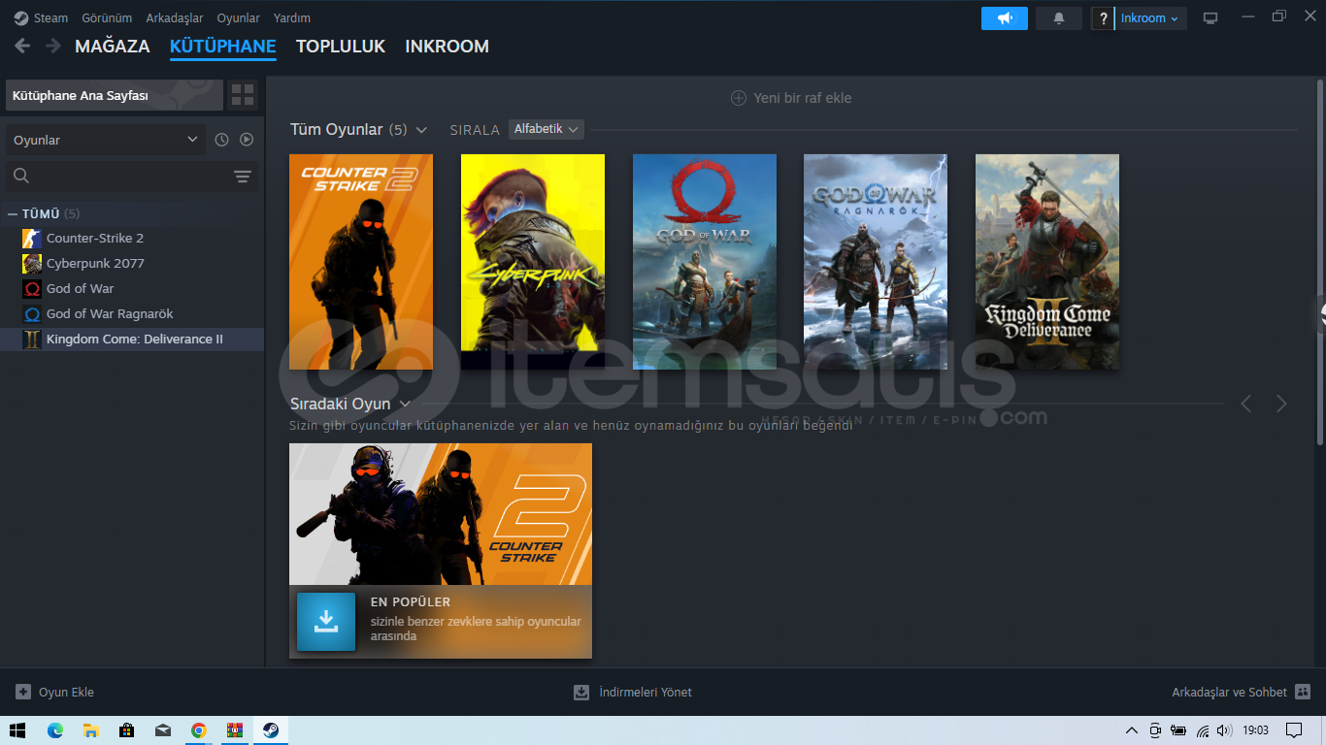The height and width of the screenshot is (745, 1326).
Task: Open the Inkroom account dropdown
Action: pyautogui.click(x=1150, y=18)
